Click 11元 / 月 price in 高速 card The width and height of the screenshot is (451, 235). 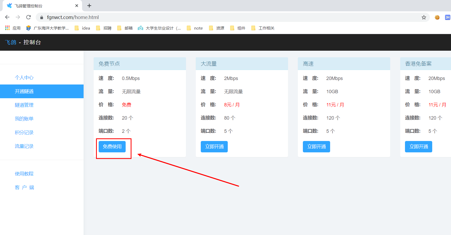click(x=335, y=105)
